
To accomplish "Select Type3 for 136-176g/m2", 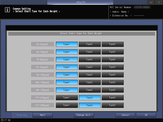I will pyautogui.click(x=113, y=90).
